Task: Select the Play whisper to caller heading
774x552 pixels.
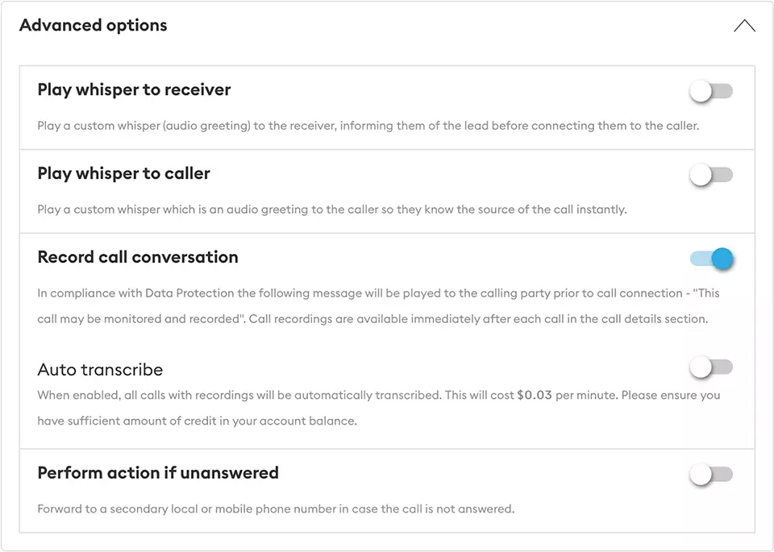Action: point(123,173)
